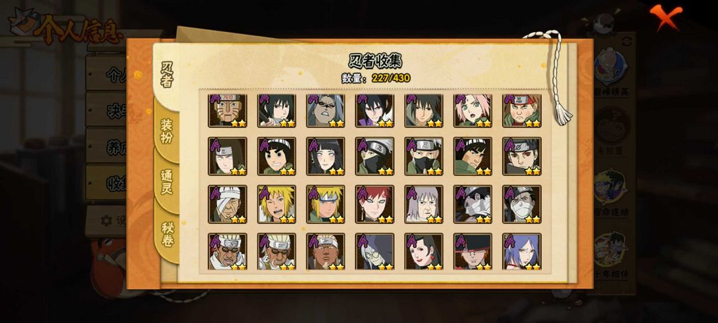This screenshot has width=718, height=323.
Task: Open the 巅峰精英 icon on right sidebar
Action: point(611,72)
